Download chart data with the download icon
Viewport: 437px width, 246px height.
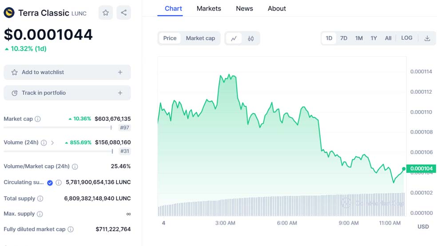[x=427, y=39]
